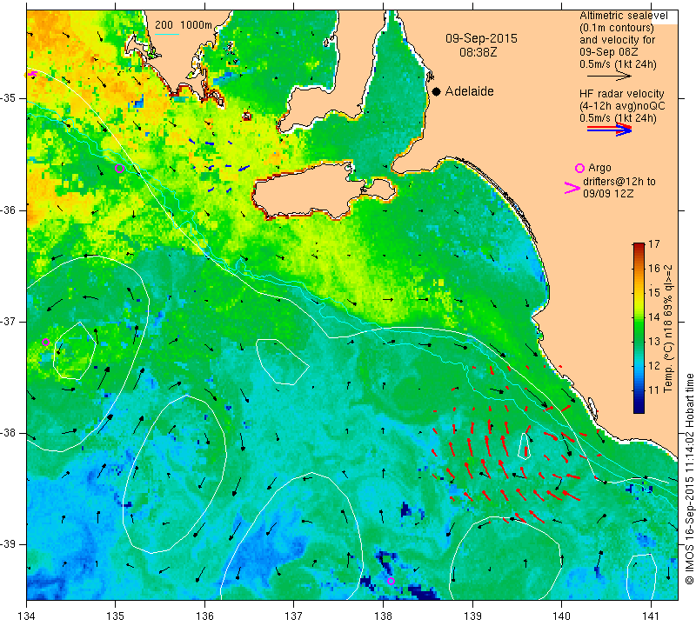This screenshot has height=626, width=696.
Task: Click the color bar label 14
Action: (x=654, y=316)
